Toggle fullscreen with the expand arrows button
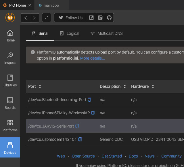The image size is (184, 167). tap(47, 18)
